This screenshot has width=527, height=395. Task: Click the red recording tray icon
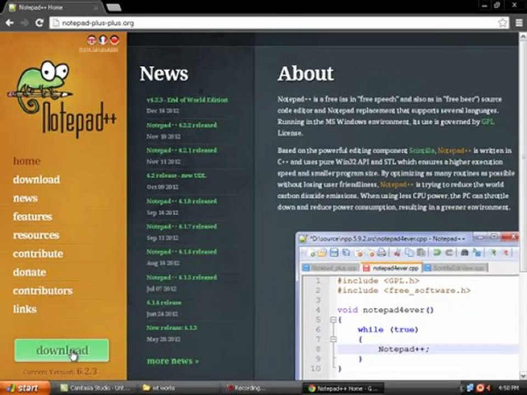click(480, 388)
